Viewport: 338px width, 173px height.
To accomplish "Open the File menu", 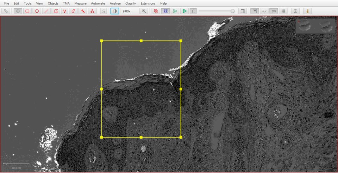I will (6, 4).
